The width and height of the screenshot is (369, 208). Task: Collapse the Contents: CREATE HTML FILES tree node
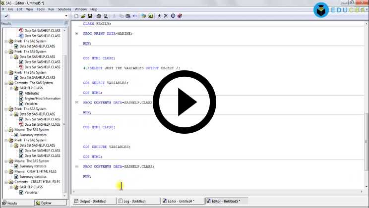pos(6,182)
